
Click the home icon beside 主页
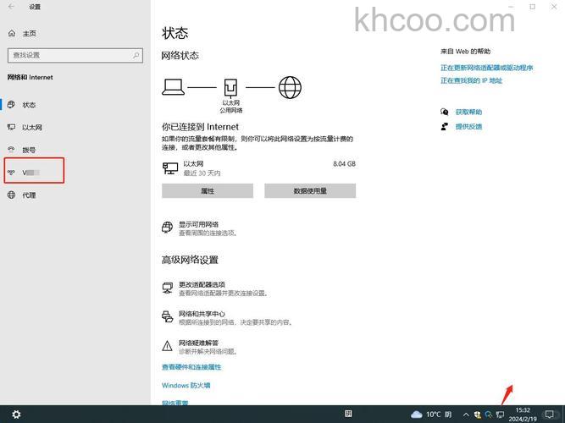point(12,34)
